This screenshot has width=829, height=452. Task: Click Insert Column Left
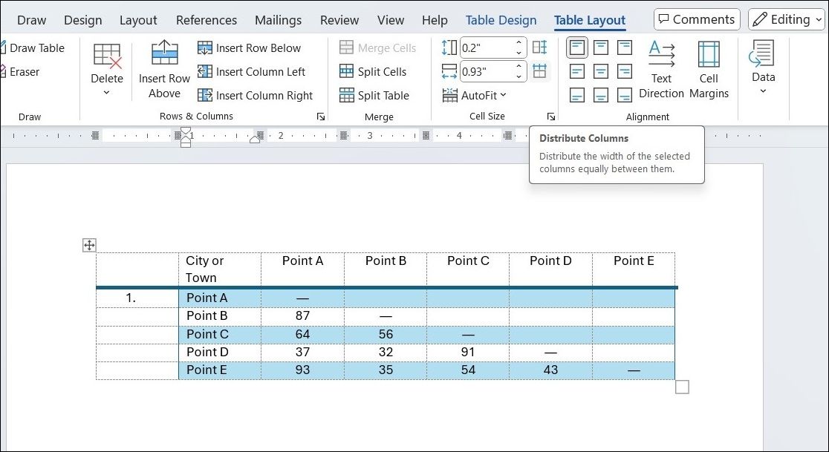point(251,72)
